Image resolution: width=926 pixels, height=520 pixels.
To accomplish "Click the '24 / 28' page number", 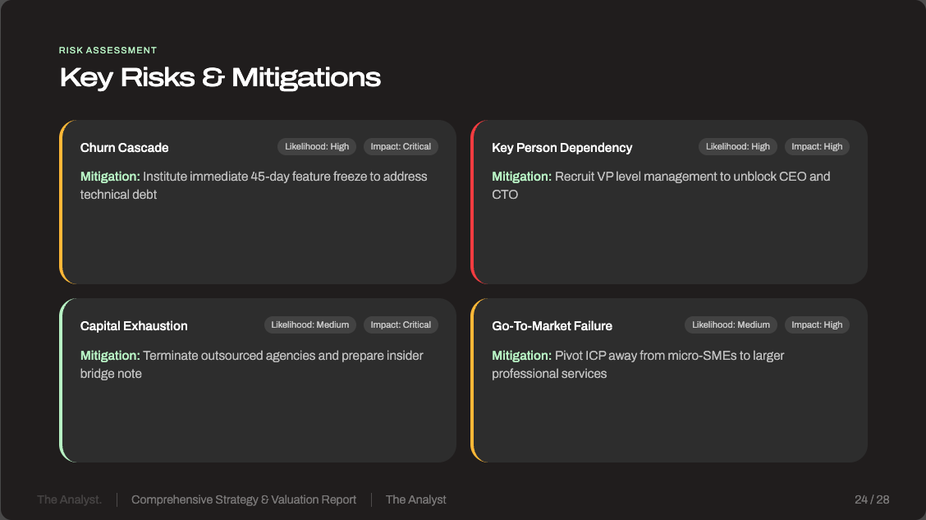I will (x=872, y=500).
